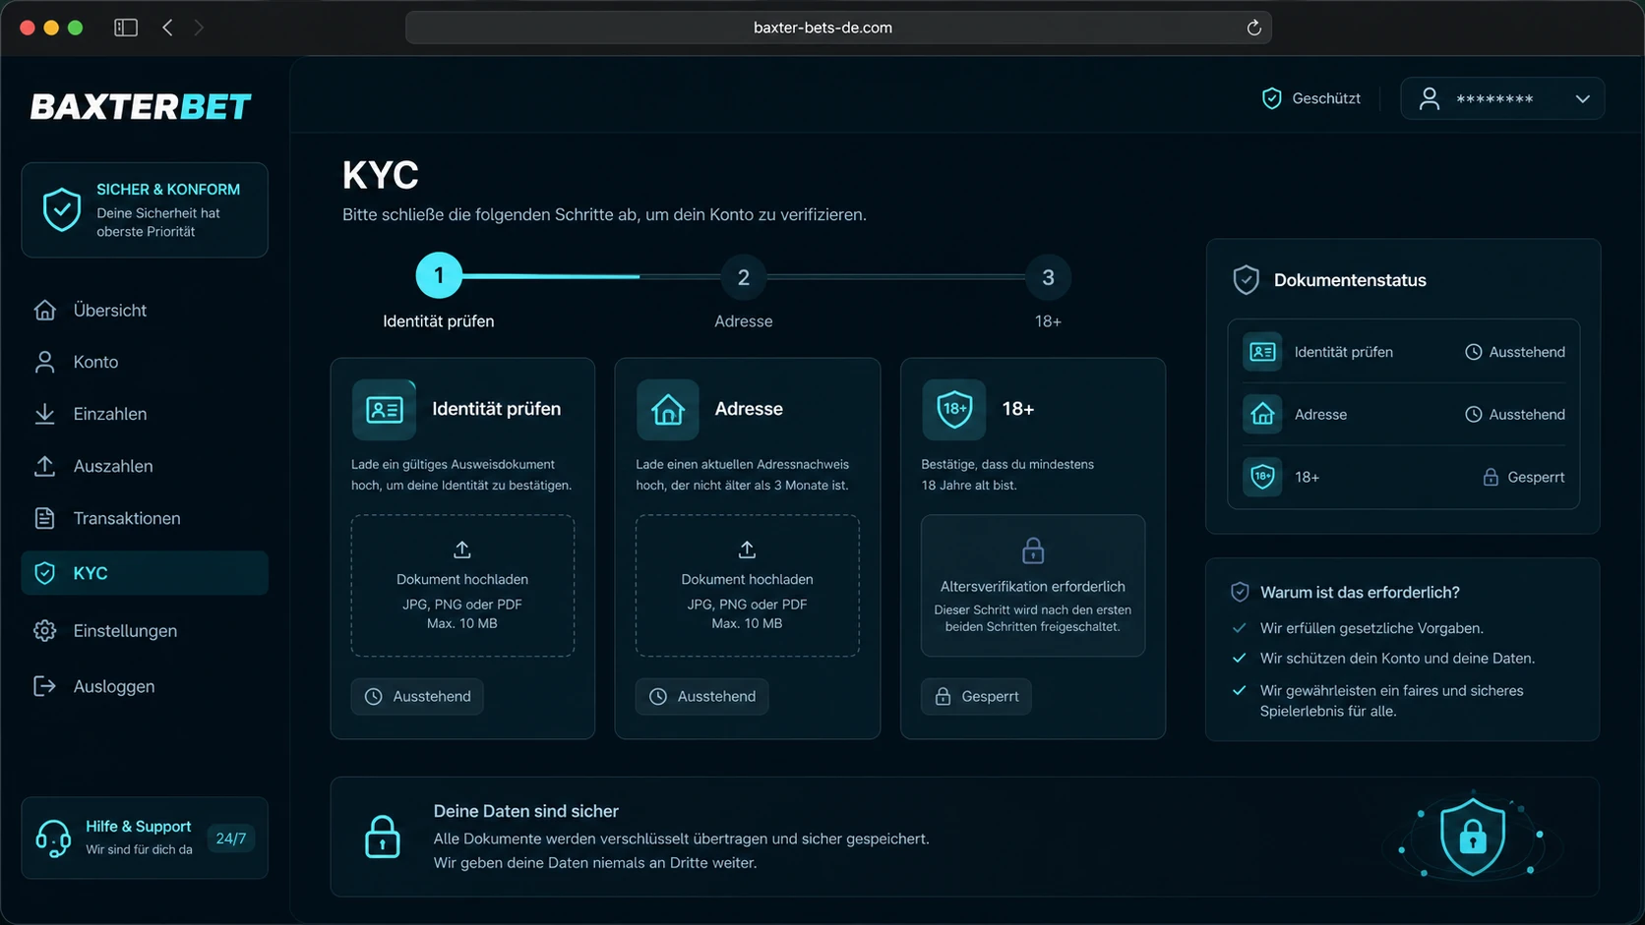
Task: Click the Einzahlen download arrow icon
Action: pyautogui.click(x=45, y=414)
